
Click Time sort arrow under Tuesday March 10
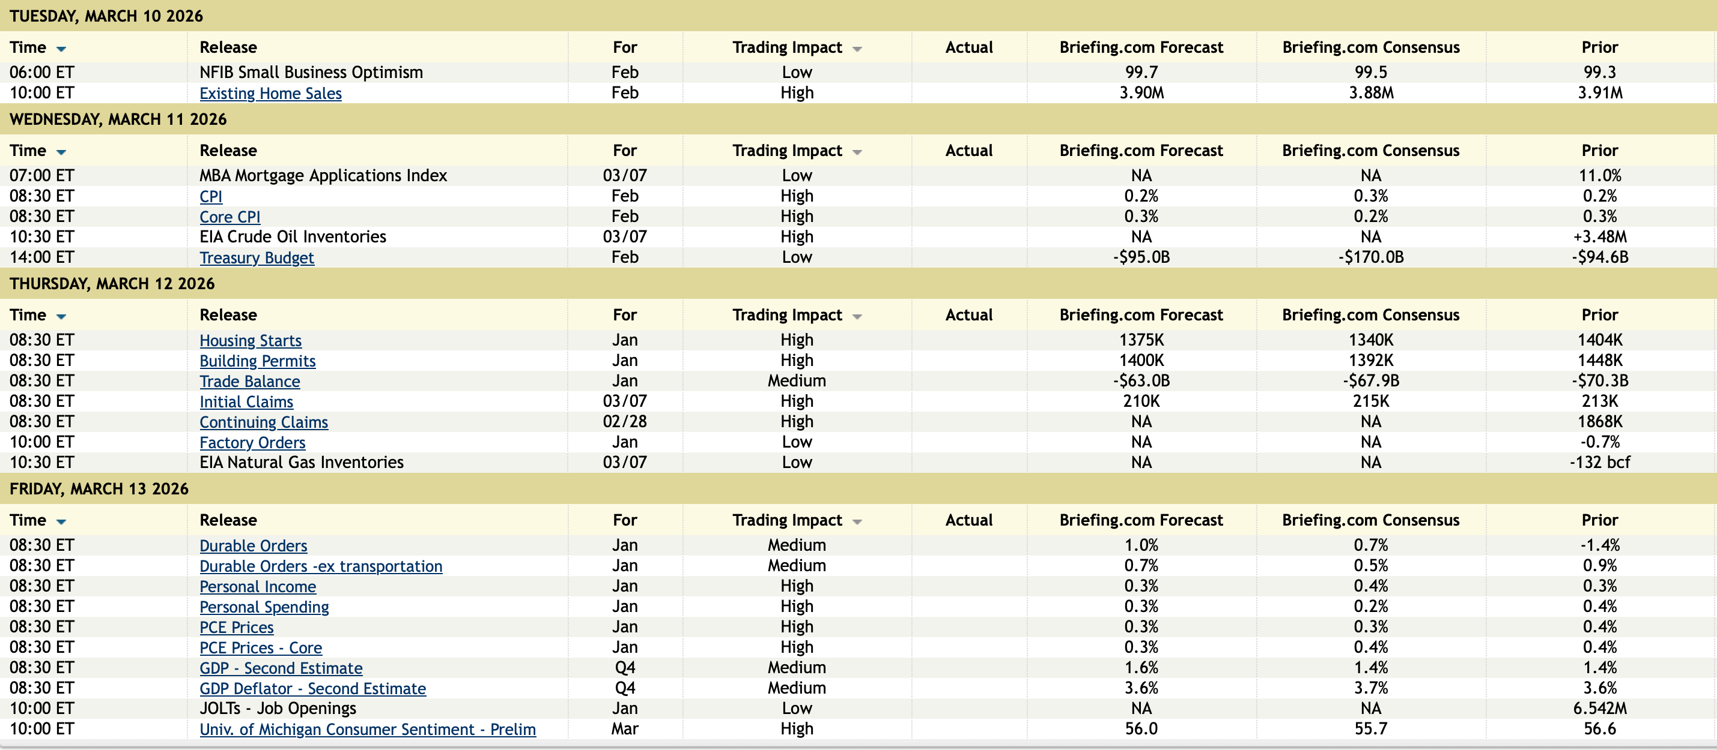(x=61, y=49)
